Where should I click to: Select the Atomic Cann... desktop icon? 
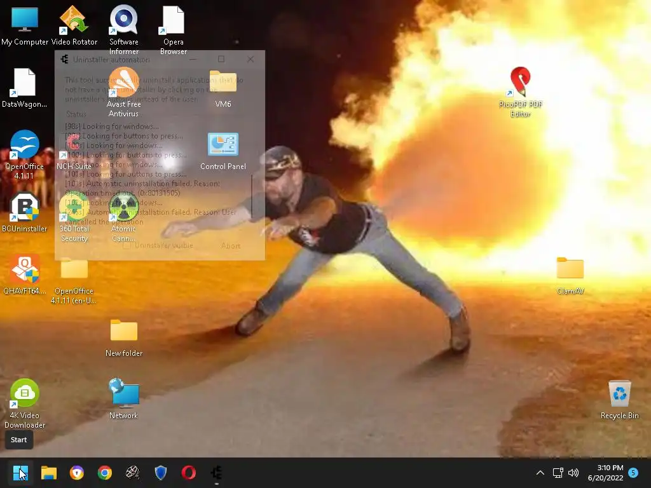point(124,217)
